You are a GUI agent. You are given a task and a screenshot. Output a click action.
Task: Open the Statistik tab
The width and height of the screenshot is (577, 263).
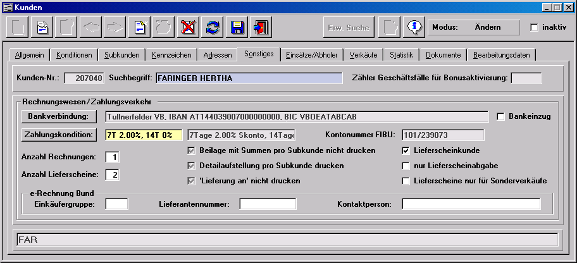402,55
